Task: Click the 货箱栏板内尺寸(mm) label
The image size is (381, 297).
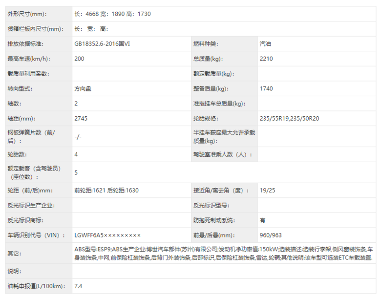Action: pos(36,29)
